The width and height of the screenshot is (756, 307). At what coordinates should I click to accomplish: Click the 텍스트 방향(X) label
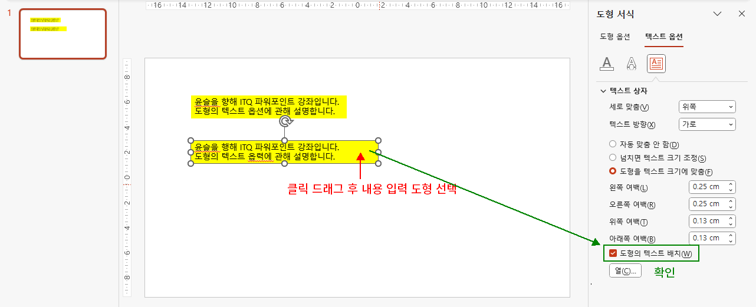[x=632, y=125]
